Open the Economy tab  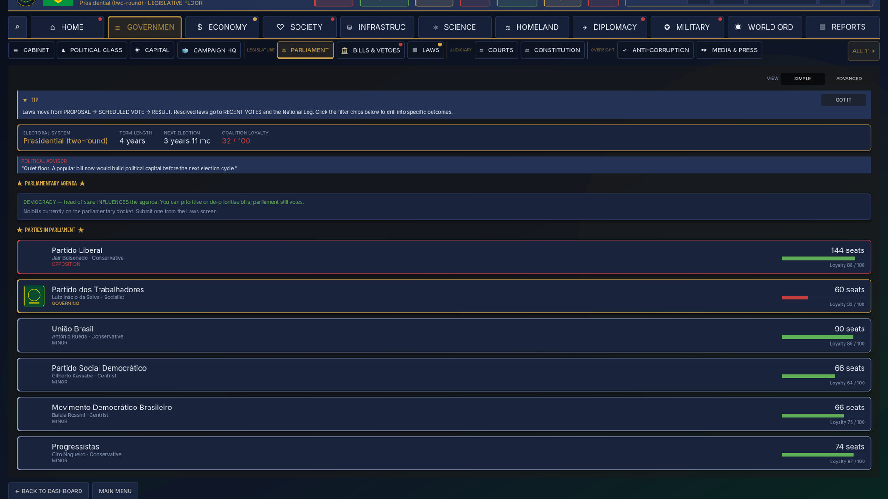[x=222, y=27]
